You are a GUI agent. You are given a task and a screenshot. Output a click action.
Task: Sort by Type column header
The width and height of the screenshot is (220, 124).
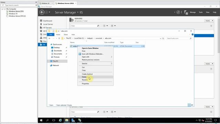point(122,42)
